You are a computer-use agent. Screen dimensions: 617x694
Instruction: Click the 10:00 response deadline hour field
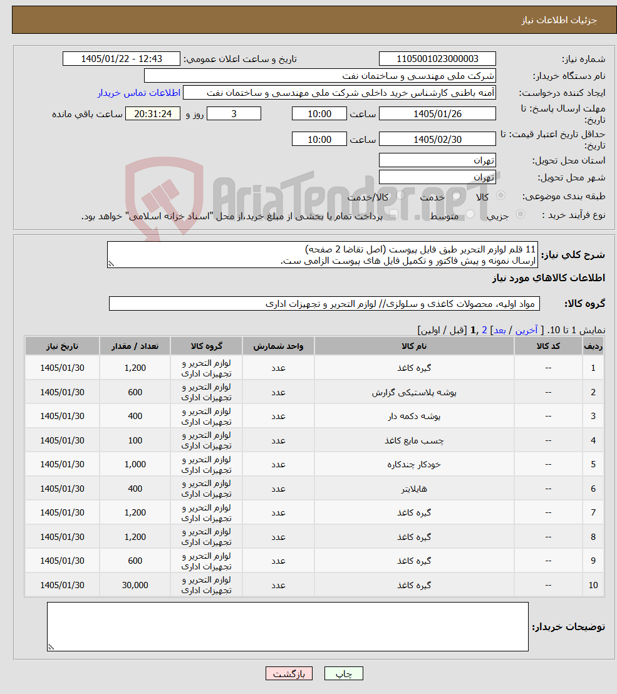[319, 114]
